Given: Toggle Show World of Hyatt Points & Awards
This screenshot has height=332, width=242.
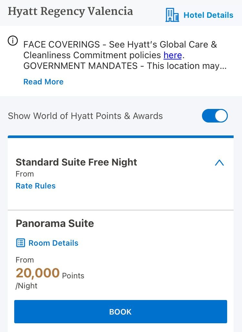Looking at the screenshot, I should coord(215,116).
